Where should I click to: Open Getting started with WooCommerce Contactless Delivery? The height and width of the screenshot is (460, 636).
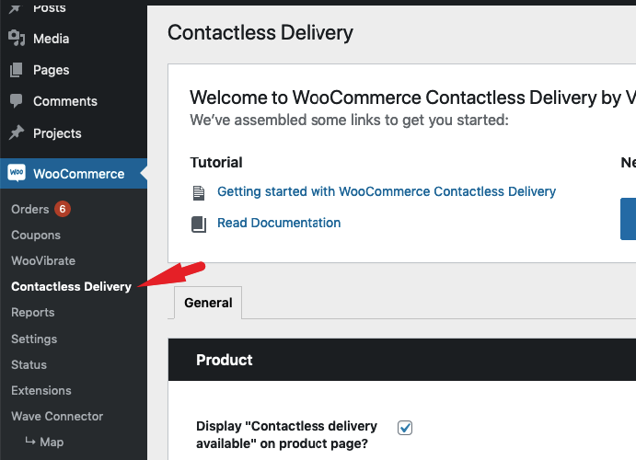coord(387,191)
